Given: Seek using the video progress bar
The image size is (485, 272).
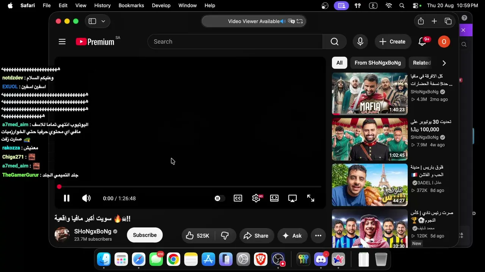Looking at the screenshot, I should tap(190, 187).
